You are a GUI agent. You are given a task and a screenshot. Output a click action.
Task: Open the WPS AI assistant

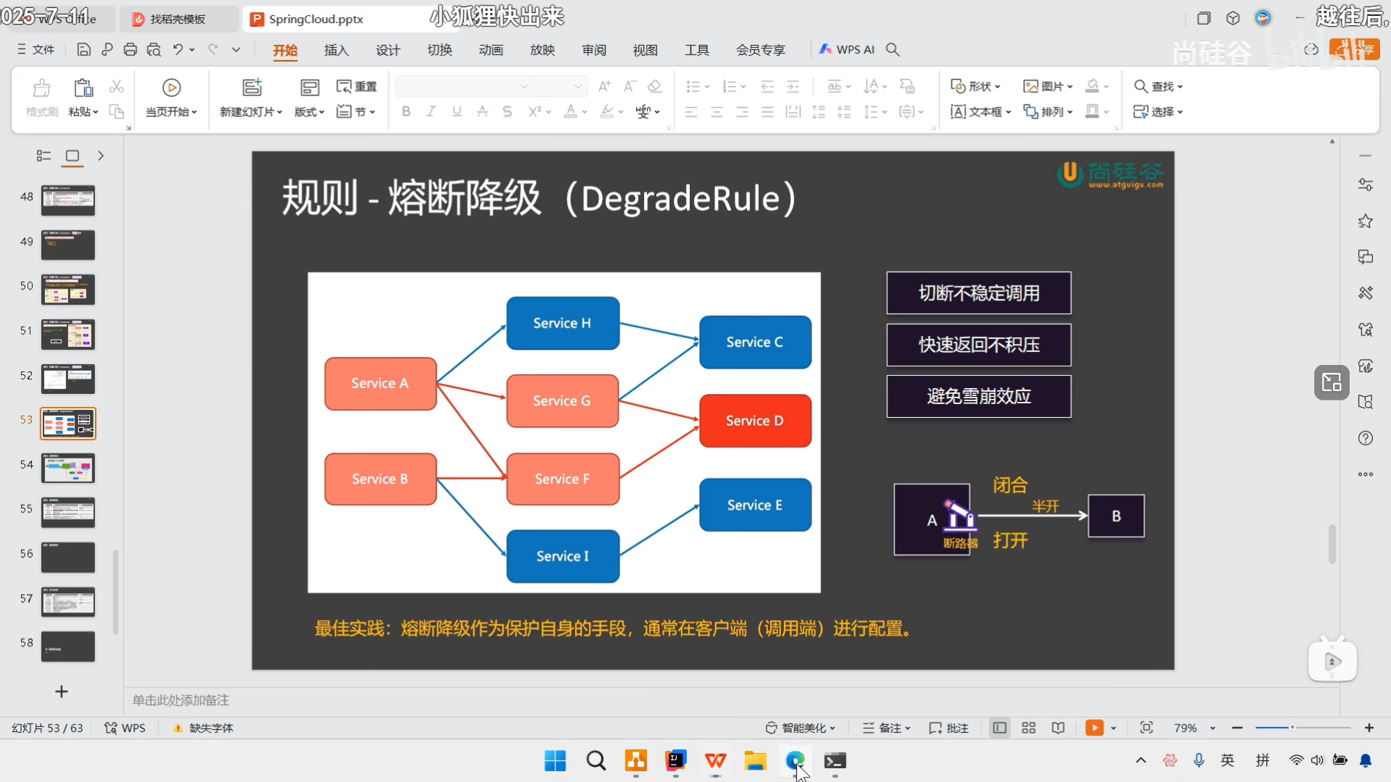pyautogui.click(x=847, y=49)
